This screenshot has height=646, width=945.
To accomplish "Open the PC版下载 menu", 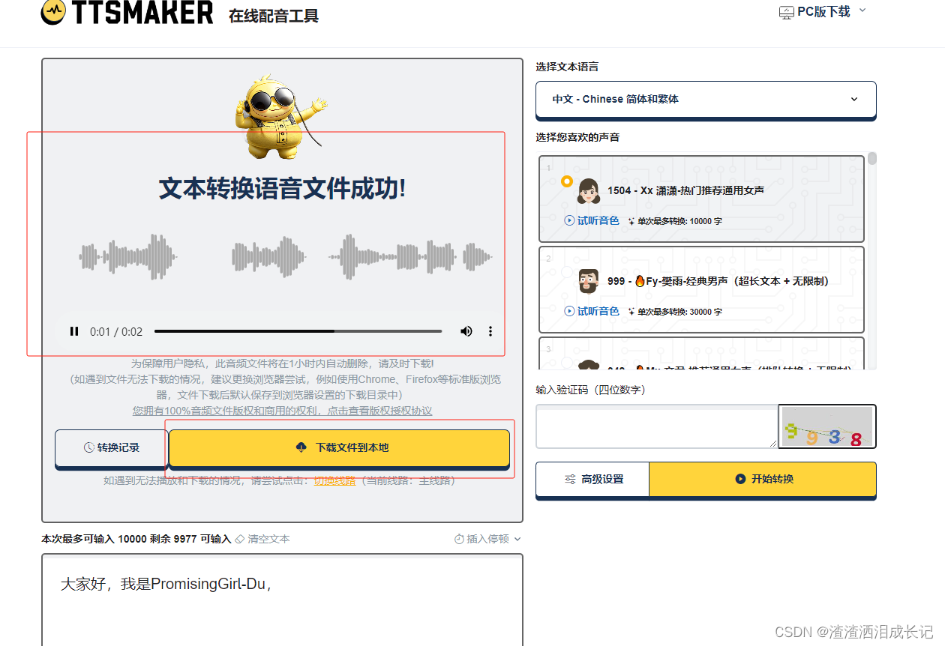I will click(x=823, y=11).
